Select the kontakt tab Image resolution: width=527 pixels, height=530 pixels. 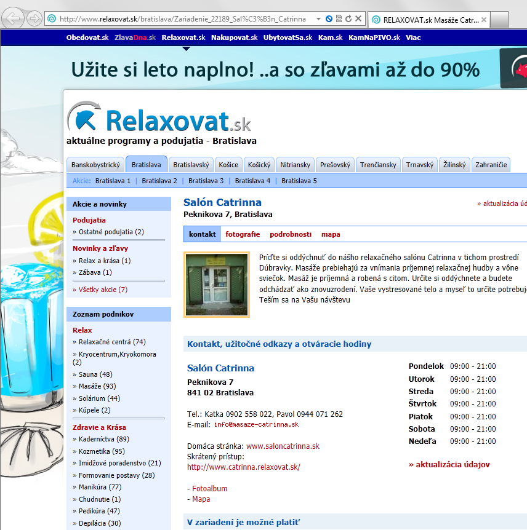[202, 234]
